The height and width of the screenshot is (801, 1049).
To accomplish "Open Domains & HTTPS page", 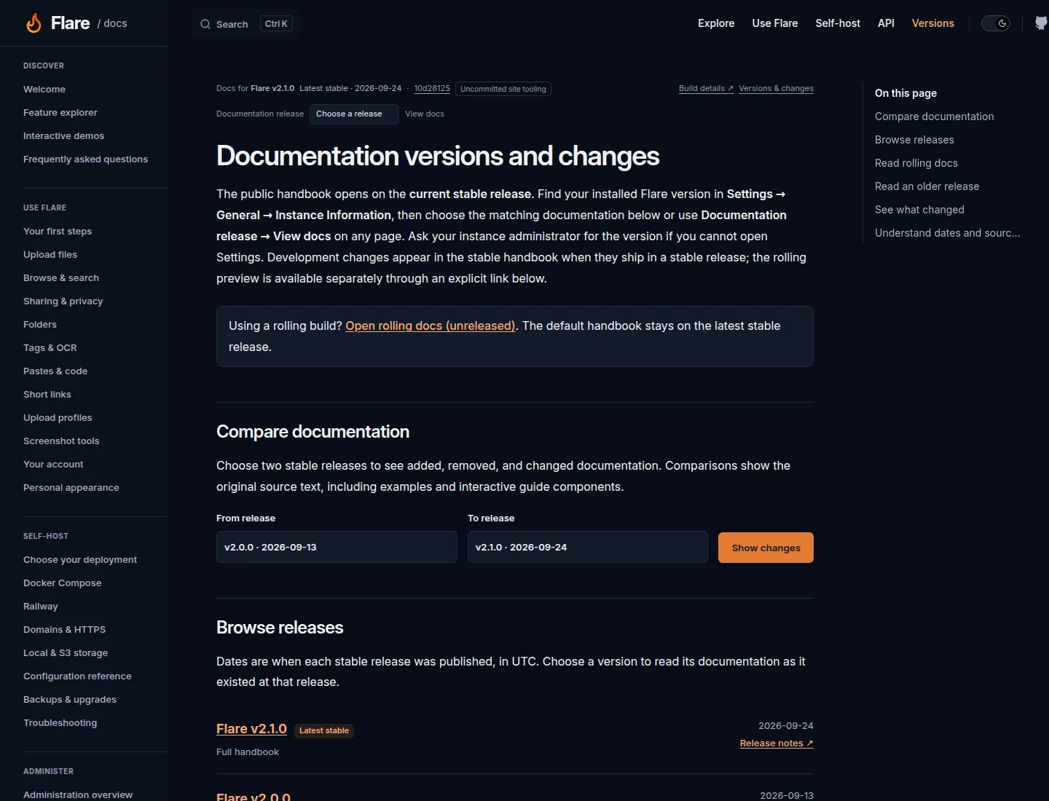I will click(x=64, y=630).
